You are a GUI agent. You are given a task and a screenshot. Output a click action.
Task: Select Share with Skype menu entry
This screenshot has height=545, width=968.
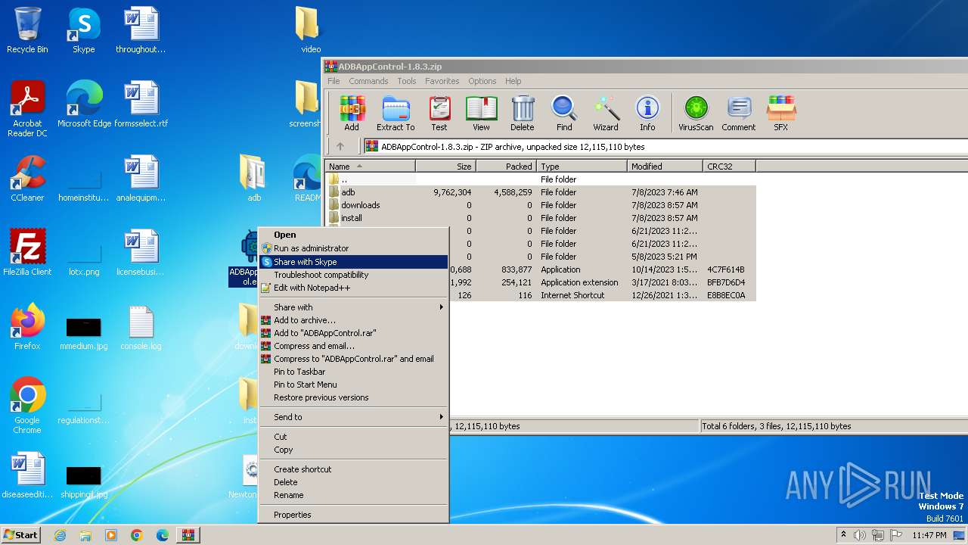click(353, 262)
